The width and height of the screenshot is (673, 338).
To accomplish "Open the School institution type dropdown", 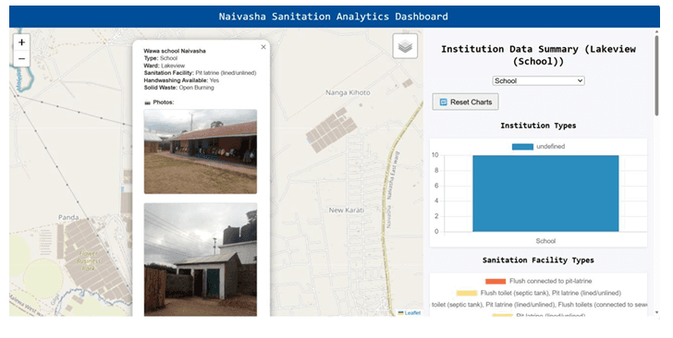I will click(x=538, y=80).
